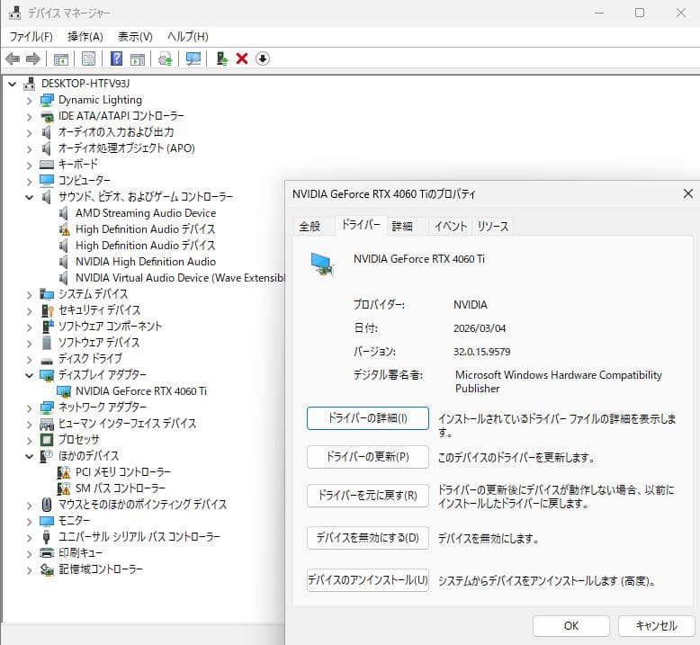
Task: Click the warning icon beside PCI メモリ コントローラー
Action: click(64, 472)
